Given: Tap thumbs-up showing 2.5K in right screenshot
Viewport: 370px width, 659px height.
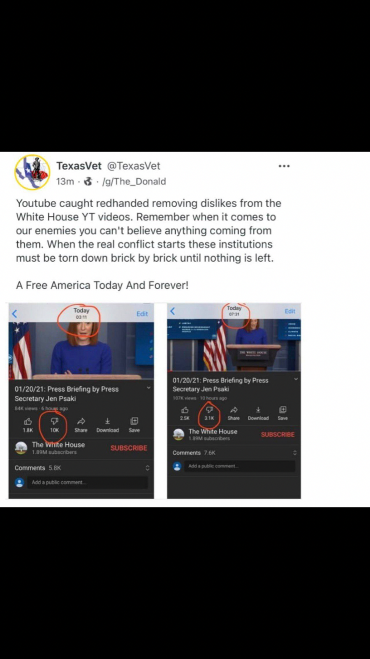Looking at the screenshot, I should click(x=185, y=413).
